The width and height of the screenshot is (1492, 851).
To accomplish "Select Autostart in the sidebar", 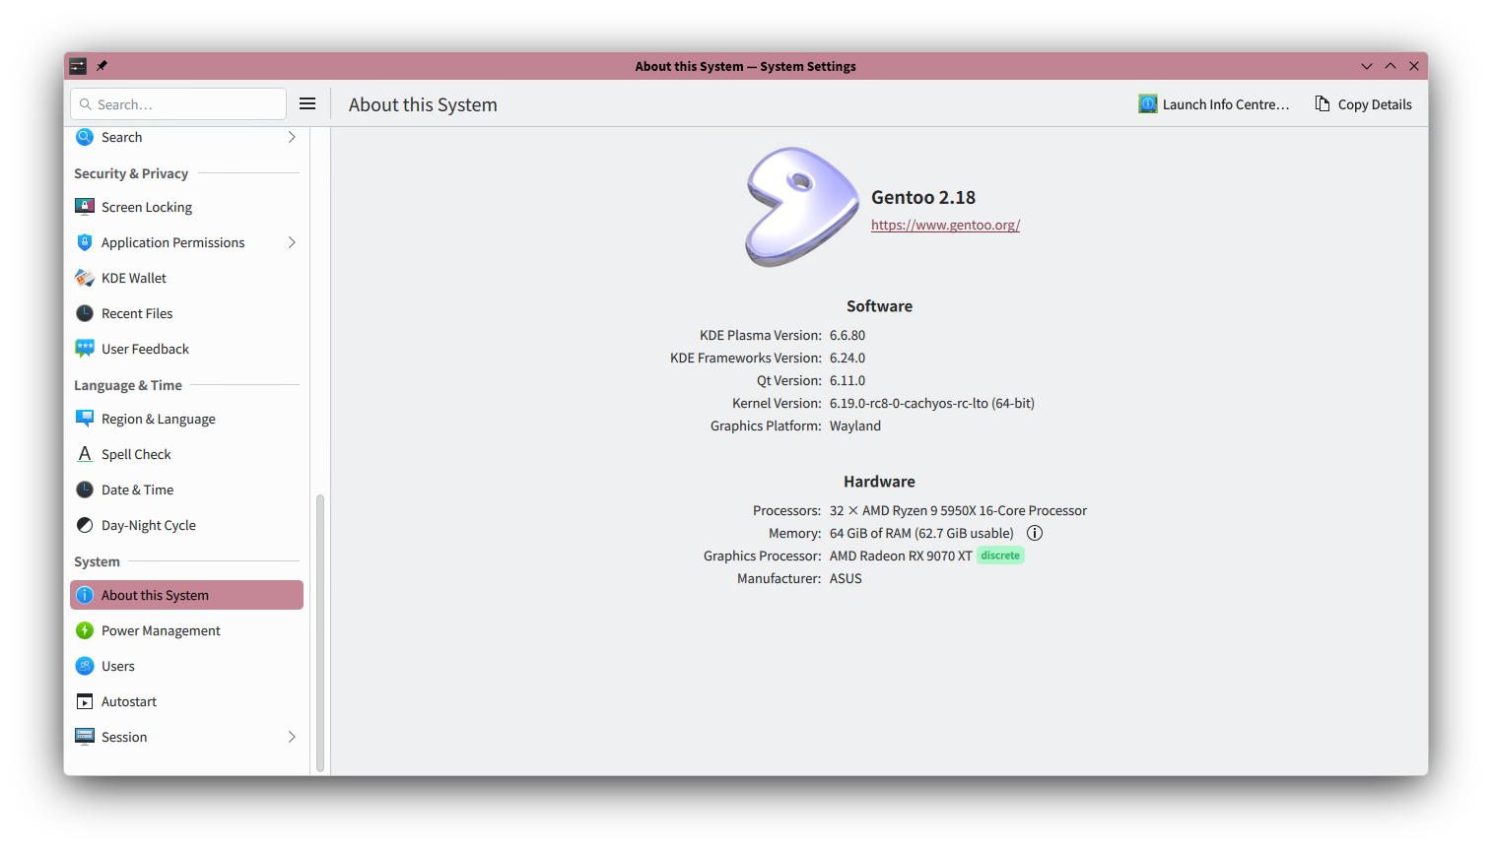I will 186,701.
